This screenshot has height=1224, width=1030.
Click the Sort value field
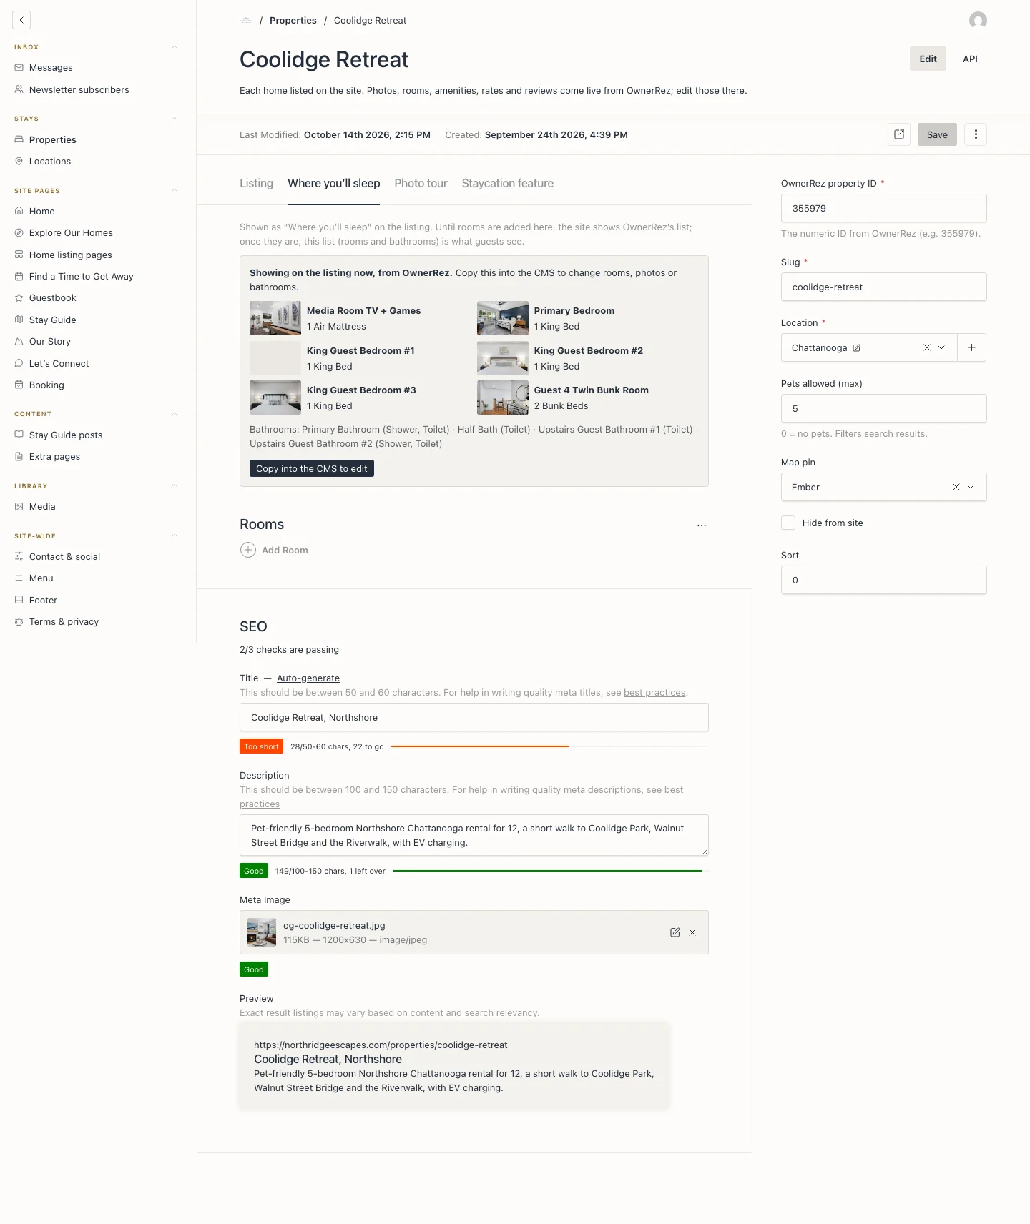pos(883,580)
